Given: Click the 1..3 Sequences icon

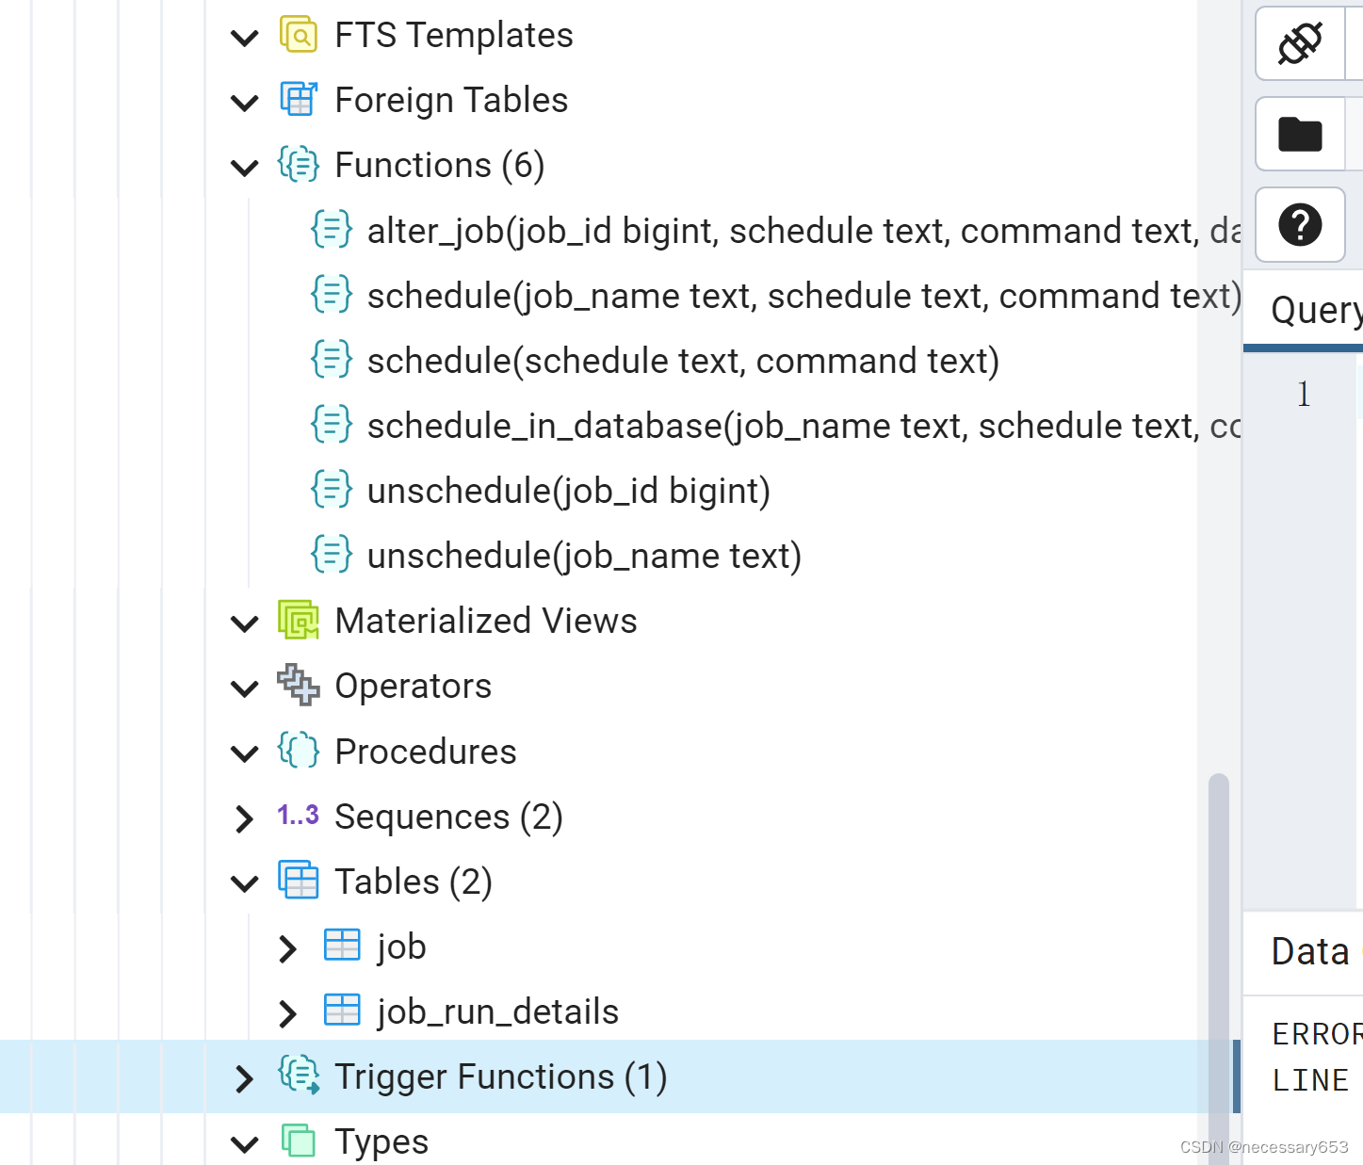Looking at the screenshot, I should pos(298,816).
